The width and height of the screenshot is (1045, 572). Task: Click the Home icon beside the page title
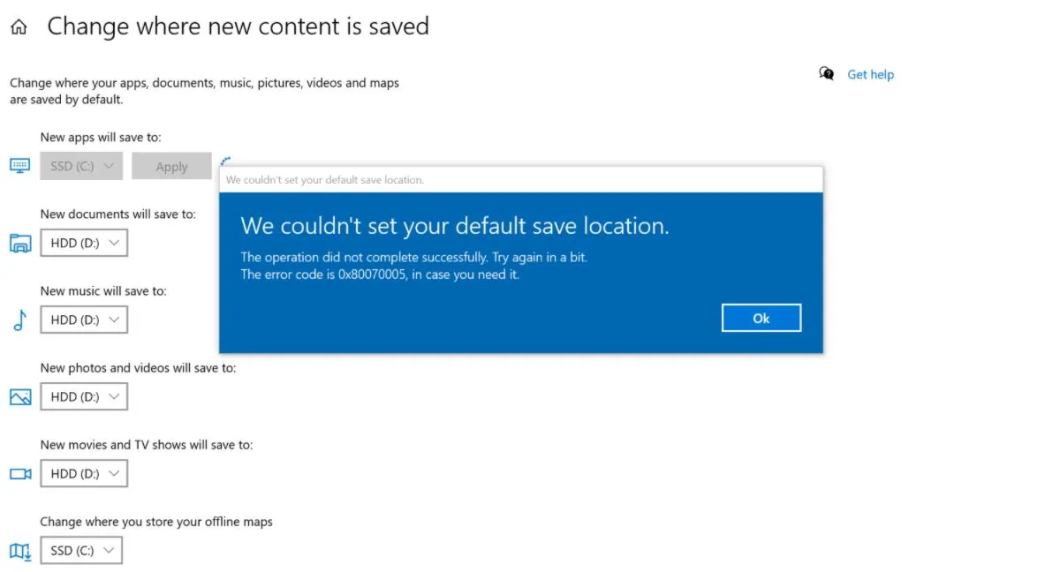pyautogui.click(x=19, y=26)
